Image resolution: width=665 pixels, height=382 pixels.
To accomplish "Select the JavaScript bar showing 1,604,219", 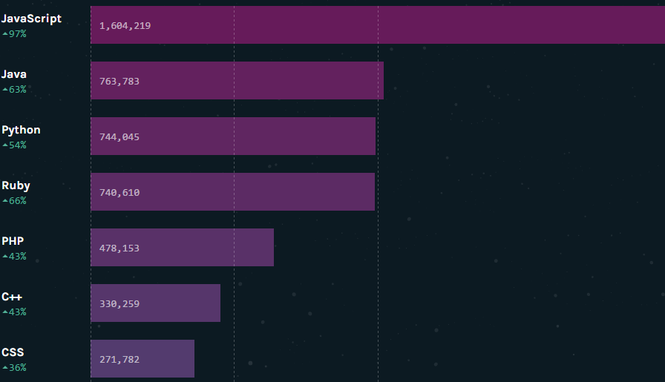I will (378, 24).
